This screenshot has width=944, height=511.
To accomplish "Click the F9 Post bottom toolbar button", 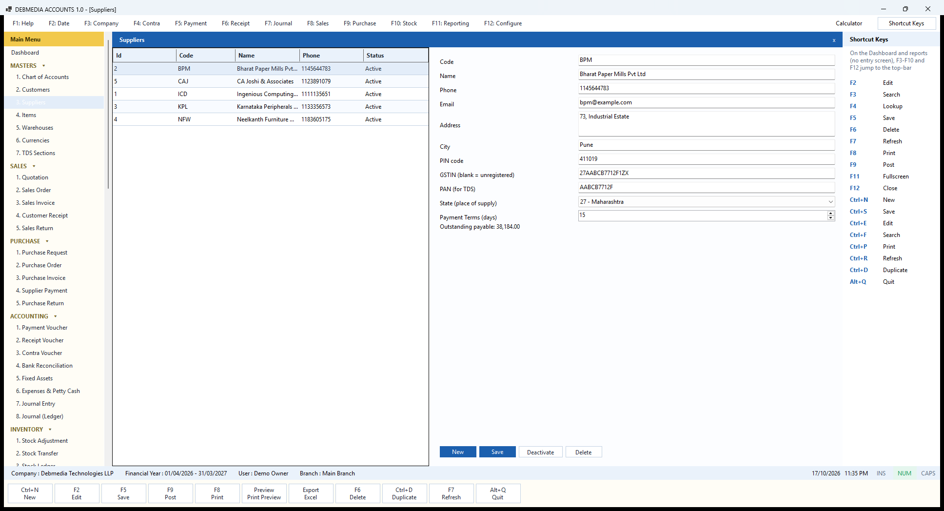I will click(x=170, y=493).
